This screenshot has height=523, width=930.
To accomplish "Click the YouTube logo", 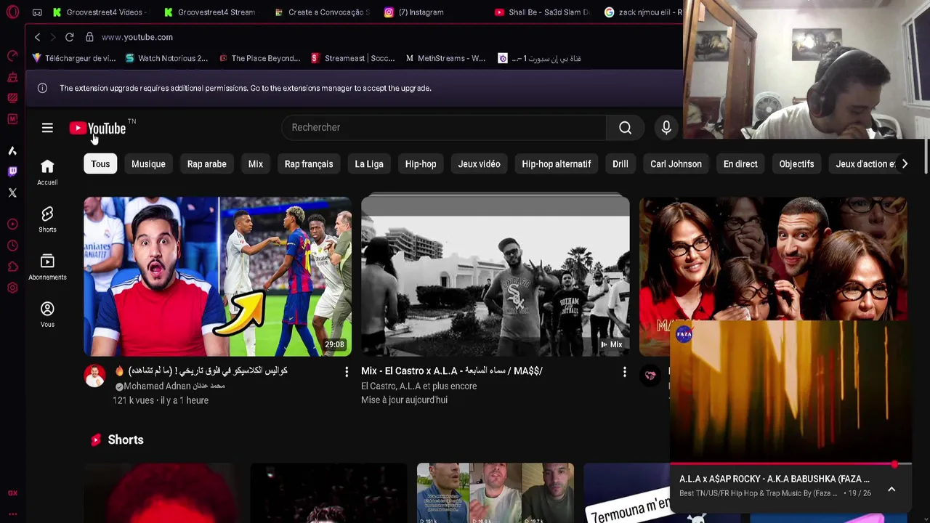I will (x=98, y=129).
